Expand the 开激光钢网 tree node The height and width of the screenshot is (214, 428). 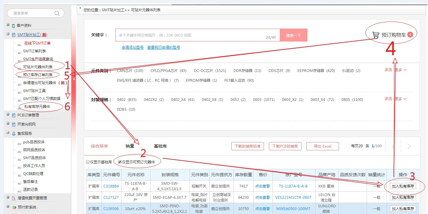click(x=8, y=124)
